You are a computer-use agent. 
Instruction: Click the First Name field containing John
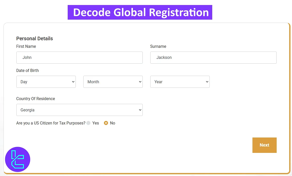(80, 57)
